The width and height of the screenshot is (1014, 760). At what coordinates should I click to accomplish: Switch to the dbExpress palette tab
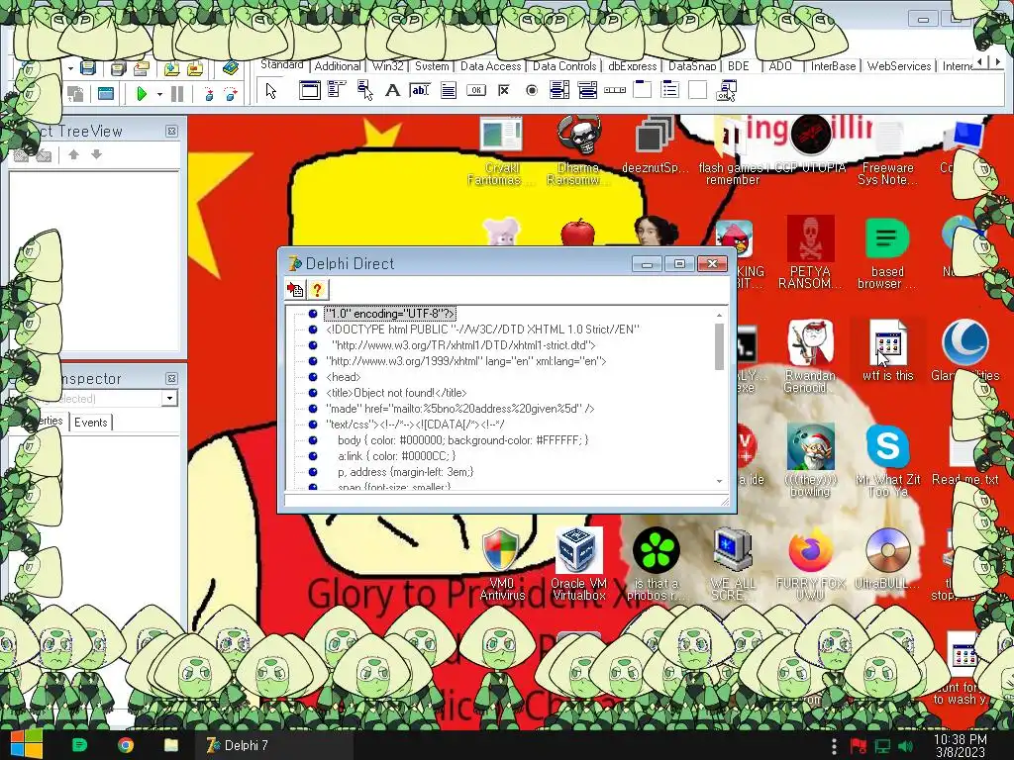(x=632, y=66)
